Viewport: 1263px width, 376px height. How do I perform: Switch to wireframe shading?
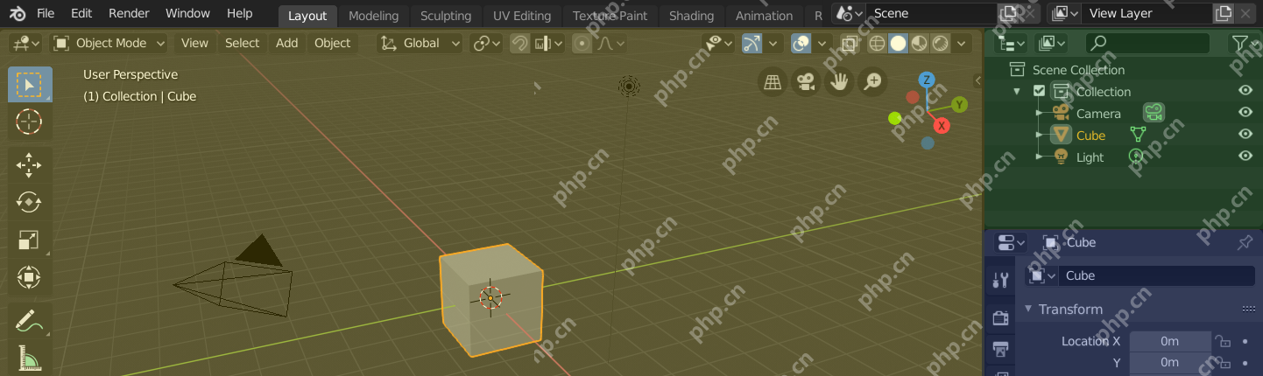point(877,43)
